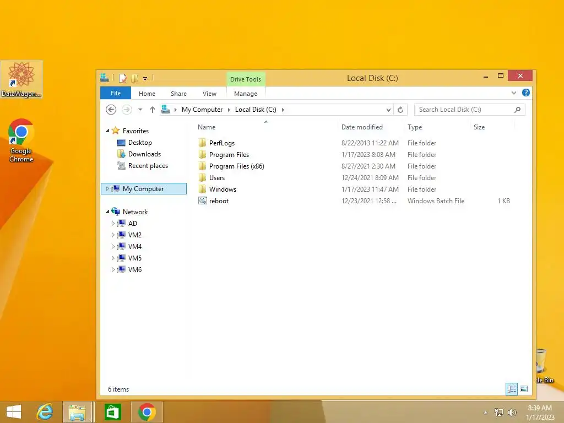Collapse the Network tree group
Viewport: 564px width, 423px height.
point(107,211)
